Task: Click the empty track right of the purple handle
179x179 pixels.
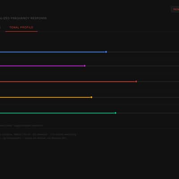Action: [132, 66]
